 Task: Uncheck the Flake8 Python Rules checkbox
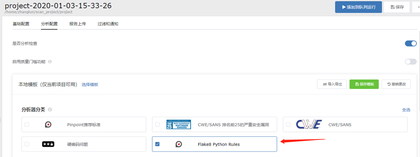157,144
